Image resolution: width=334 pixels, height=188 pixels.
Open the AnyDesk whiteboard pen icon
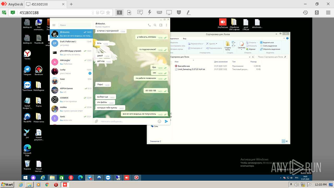click(x=188, y=13)
